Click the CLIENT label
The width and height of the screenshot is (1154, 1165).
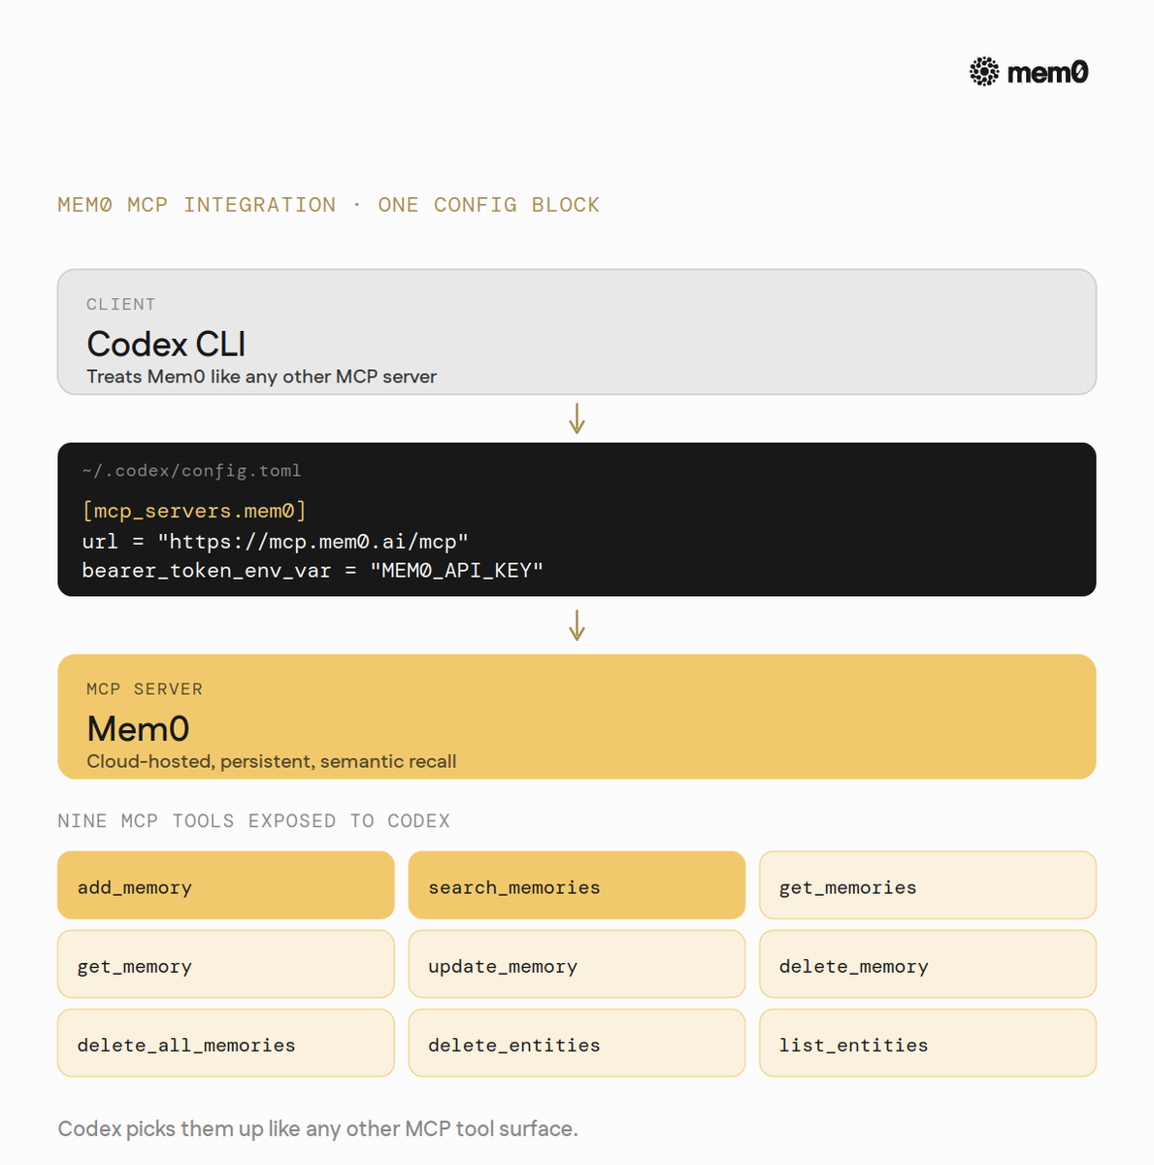(121, 304)
